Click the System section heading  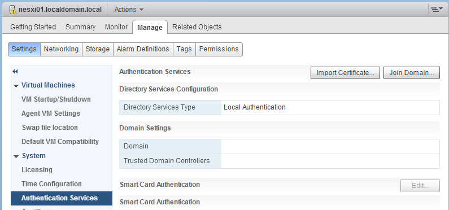tap(34, 156)
